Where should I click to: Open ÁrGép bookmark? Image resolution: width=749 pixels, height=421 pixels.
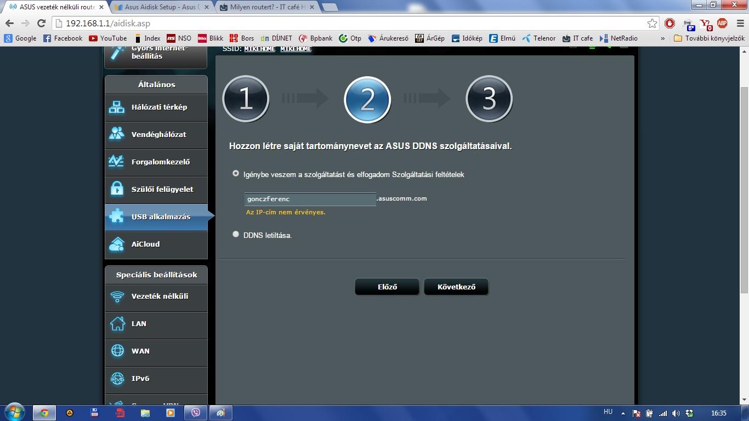pyautogui.click(x=430, y=38)
